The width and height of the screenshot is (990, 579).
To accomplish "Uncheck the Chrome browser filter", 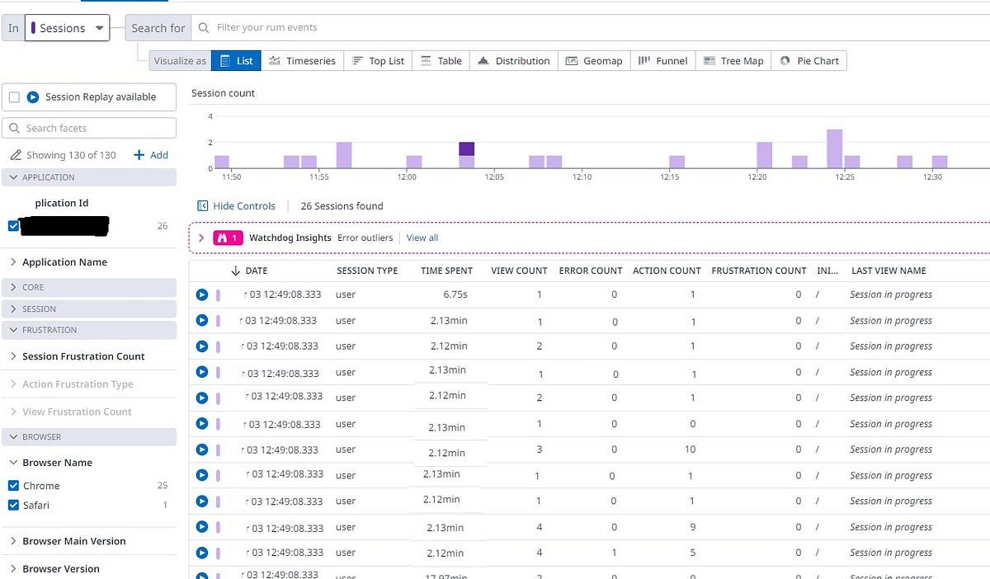I will [x=12, y=485].
